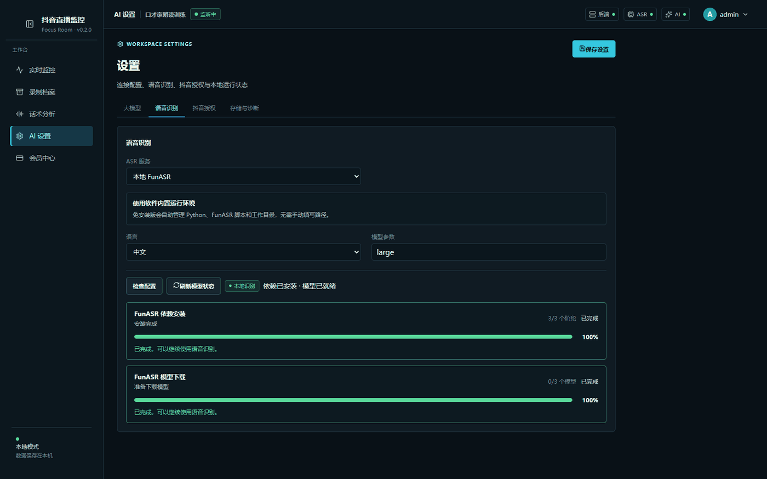
Task: Click the 话术分析 waveform icon
Action: [x=20, y=114]
